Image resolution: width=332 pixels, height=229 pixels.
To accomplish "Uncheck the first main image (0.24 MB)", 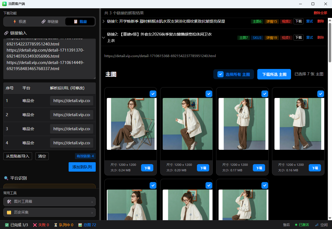I will 153,94.
